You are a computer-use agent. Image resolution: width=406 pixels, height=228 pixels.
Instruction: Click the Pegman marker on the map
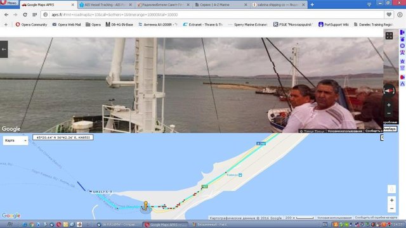146,206
